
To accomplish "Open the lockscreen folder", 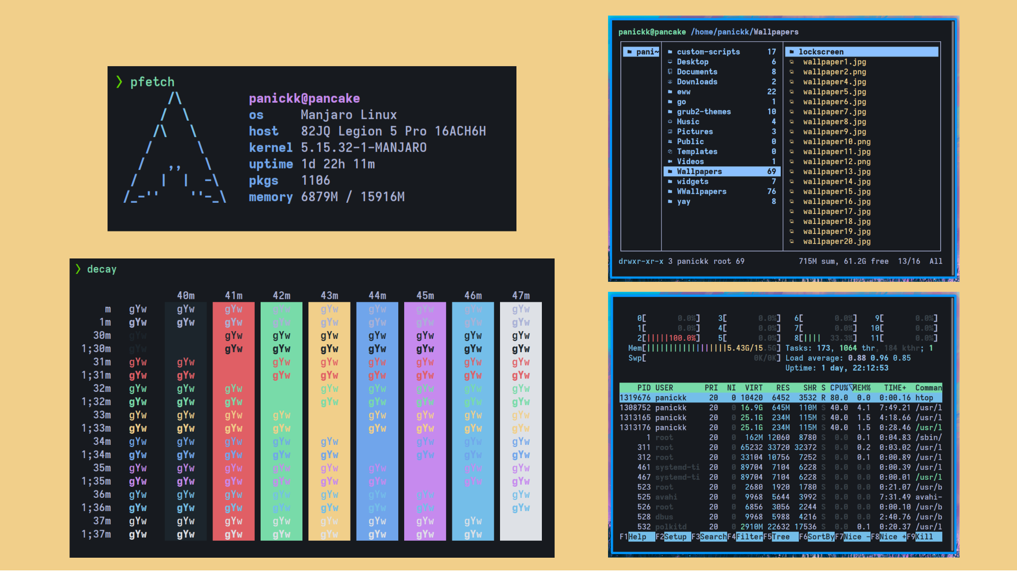I will (821, 52).
